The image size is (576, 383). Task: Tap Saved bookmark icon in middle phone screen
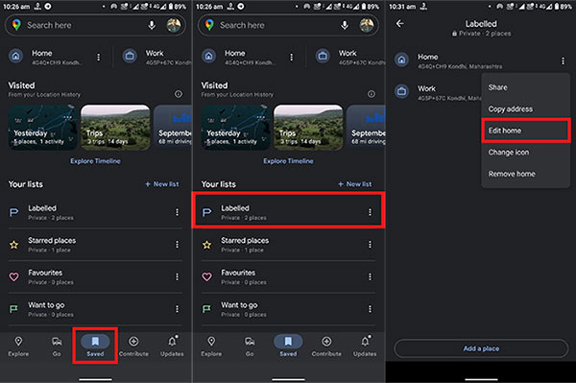[x=288, y=342]
